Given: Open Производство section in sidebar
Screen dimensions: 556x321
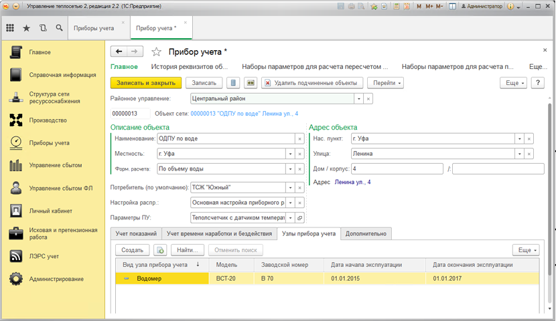Looking at the screenshot, I should coord(48,120).
